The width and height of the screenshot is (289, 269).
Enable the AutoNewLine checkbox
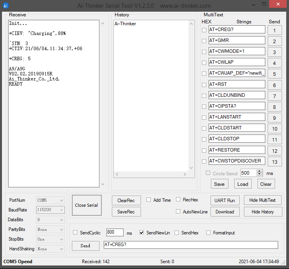click(178, 211)
